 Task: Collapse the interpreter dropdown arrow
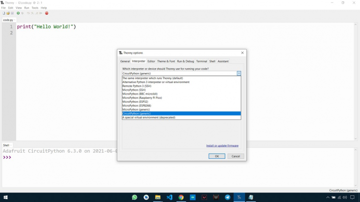click(x=239, y=73)
